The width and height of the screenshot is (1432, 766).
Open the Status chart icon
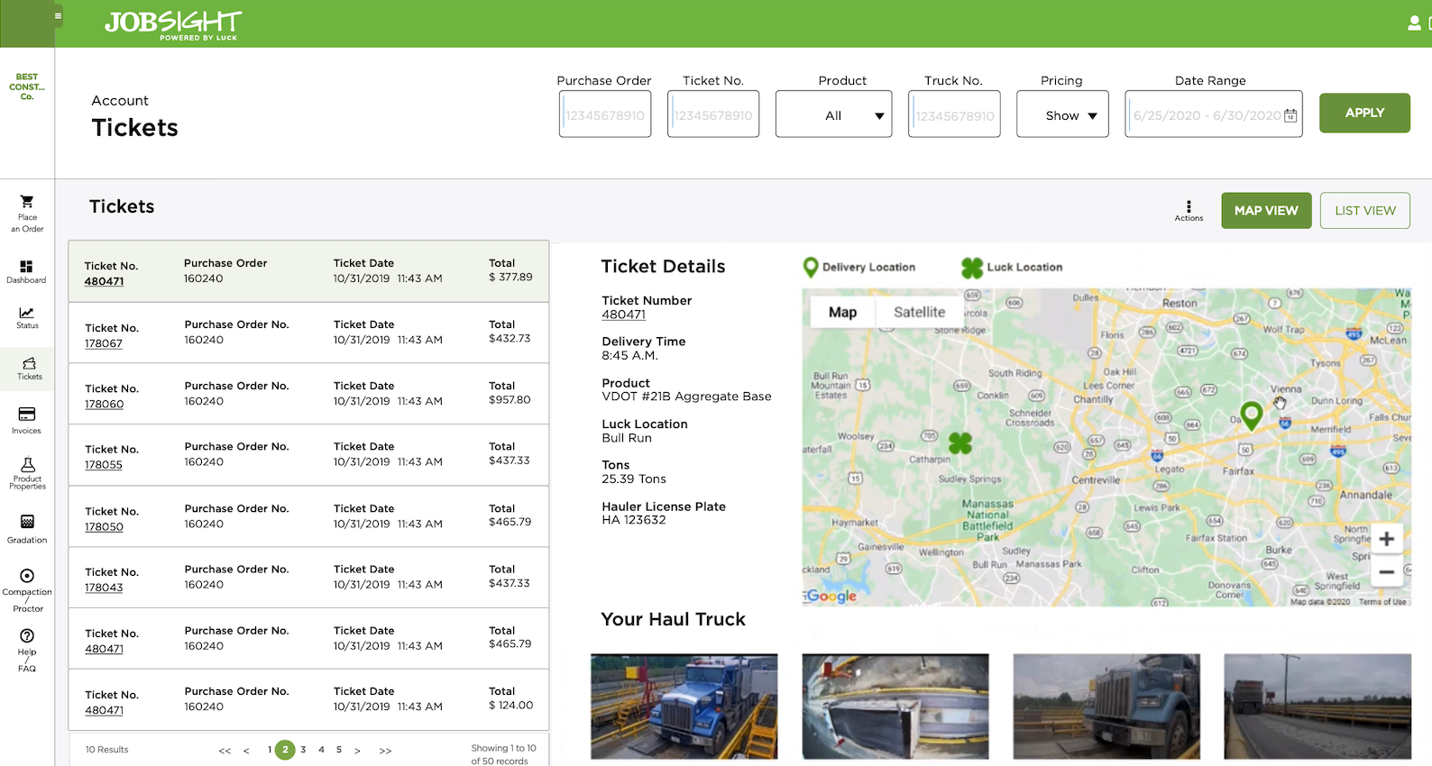tap(27, 314)
